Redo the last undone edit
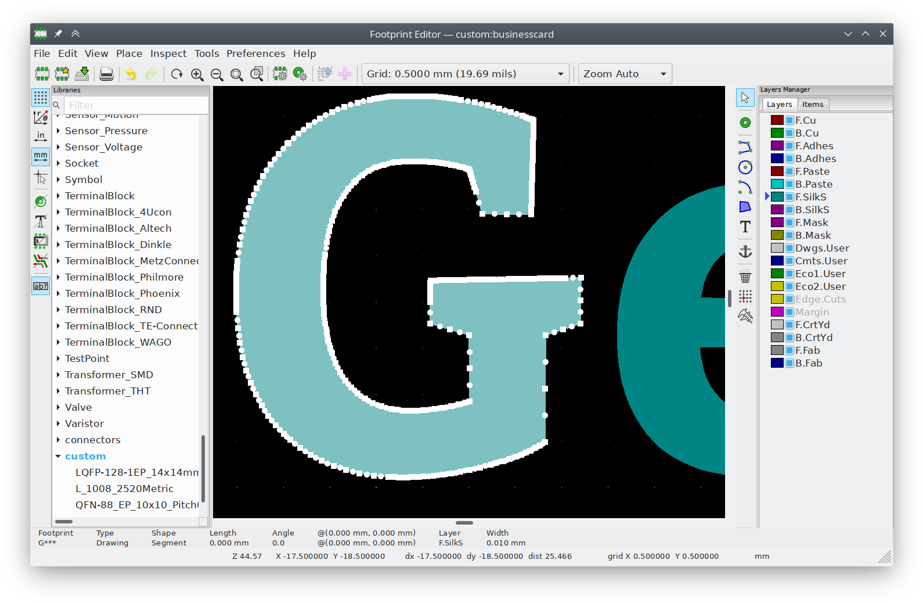The width and height of the screenshot is (923, 603). (151, 74)
